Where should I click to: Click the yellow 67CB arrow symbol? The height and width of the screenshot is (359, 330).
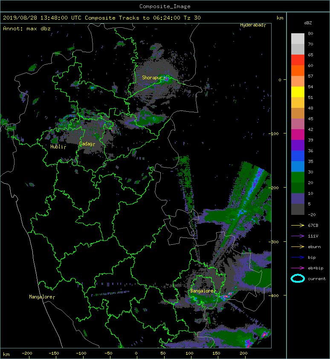tap(298, 226)
